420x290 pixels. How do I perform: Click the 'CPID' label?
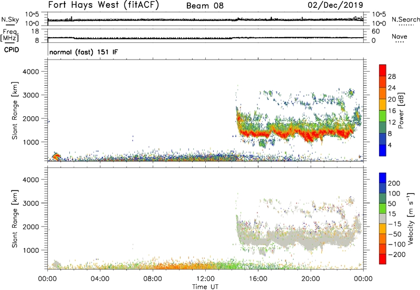(12, 50)
